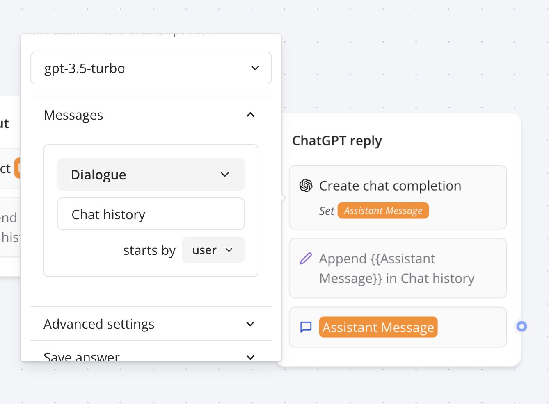This screenshot has width=549, height=404.
Task: Click the pencil icon in the Append action card
Action: coord(306,259)
